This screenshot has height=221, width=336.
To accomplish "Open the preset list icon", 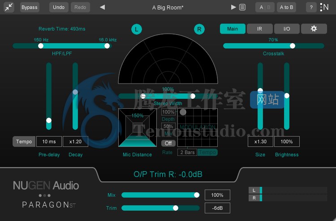I will tap(242, 7).
